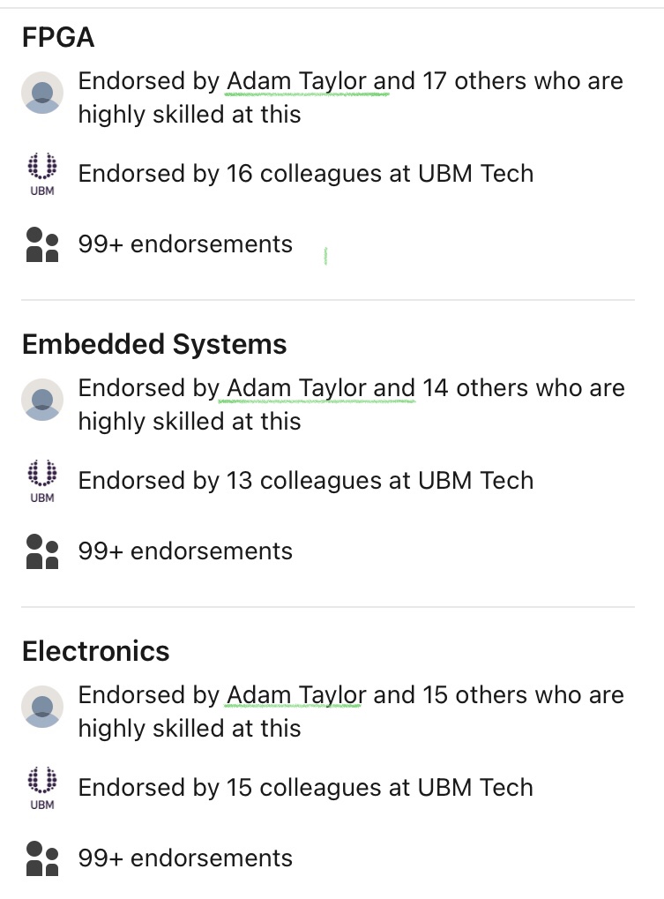664x899 pixels.
Task: Click the people icon under Embedded Systems
Action: [42, 551]
